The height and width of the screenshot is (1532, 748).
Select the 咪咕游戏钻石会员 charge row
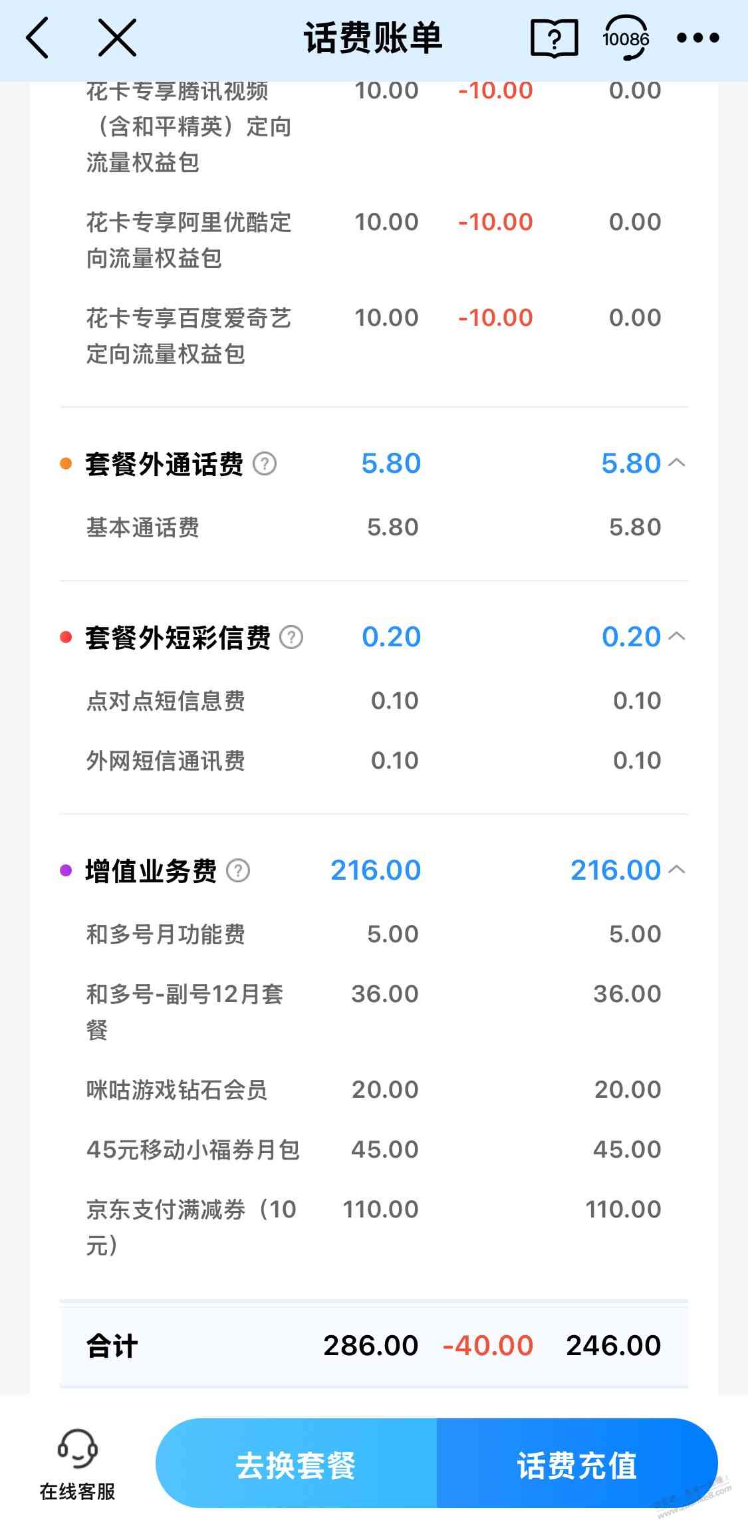click(374, 1090)
